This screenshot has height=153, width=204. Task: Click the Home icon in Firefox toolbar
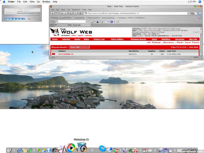(80, 13)
